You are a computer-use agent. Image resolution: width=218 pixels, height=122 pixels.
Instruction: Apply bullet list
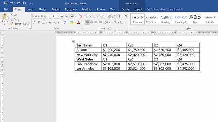point(87,16)
